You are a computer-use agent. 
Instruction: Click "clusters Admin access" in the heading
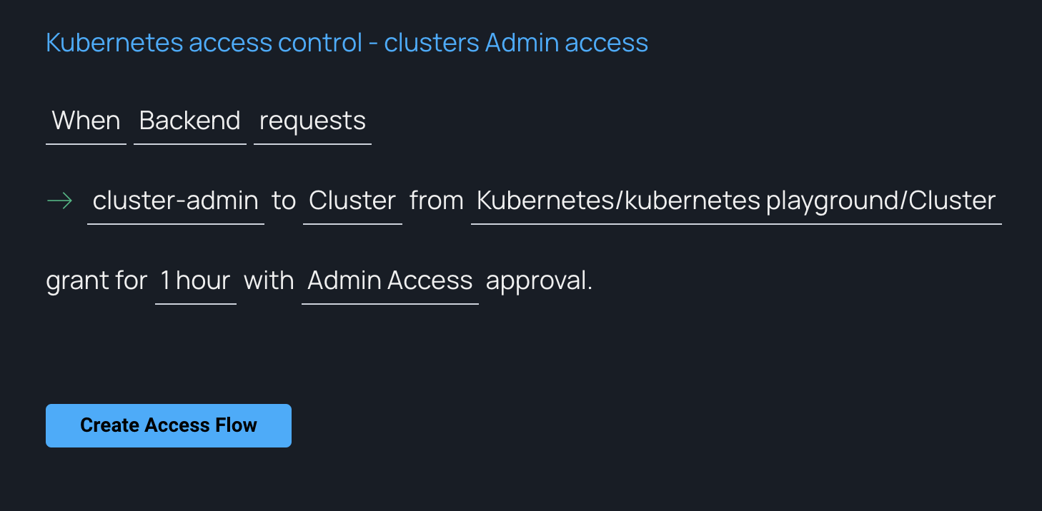coord(516,43)
